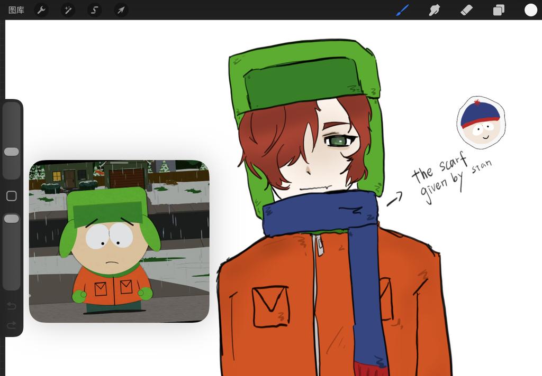This screenshot has height=376, width=542.
Task: Open the white active color swatch
Action: pyautogui.click(x=530, y=10)
